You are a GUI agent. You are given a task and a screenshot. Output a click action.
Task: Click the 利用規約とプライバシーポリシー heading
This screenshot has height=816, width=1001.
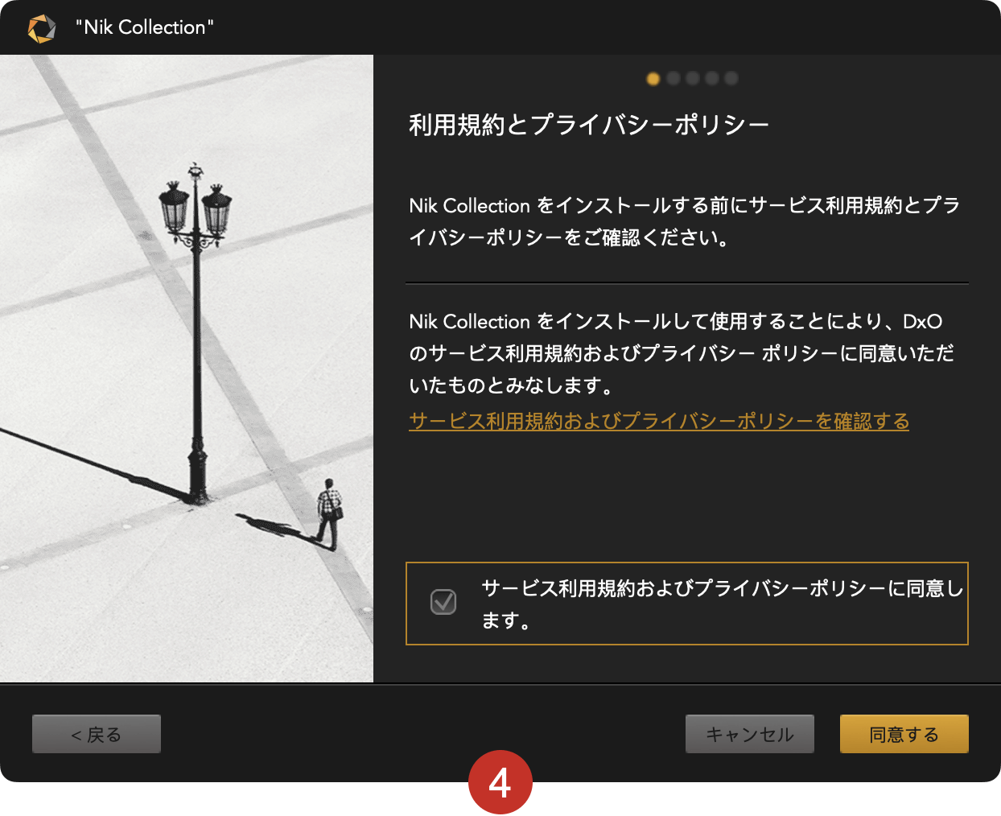[589, 125]
